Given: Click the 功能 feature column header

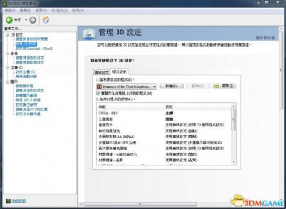Looking at the screenshot, I should click(x=102, y=107).
